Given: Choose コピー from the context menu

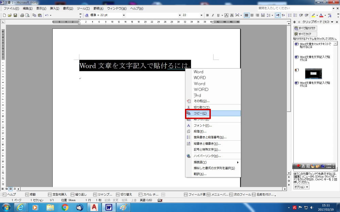Looking at the screenshot, I should point(213,113).
